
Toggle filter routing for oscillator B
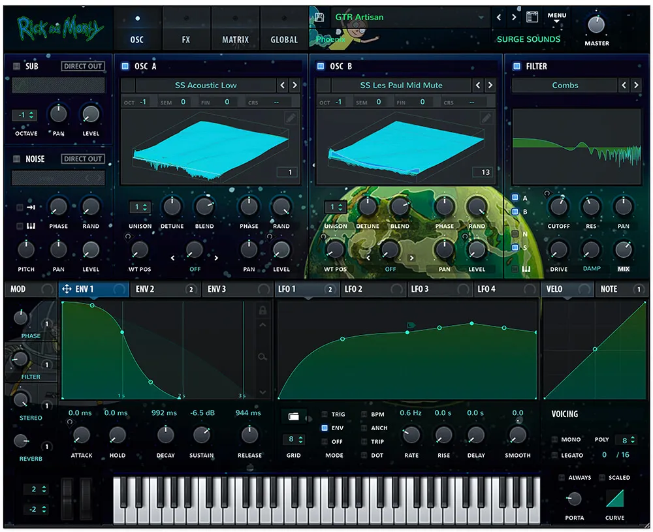[x=515, y=211]
